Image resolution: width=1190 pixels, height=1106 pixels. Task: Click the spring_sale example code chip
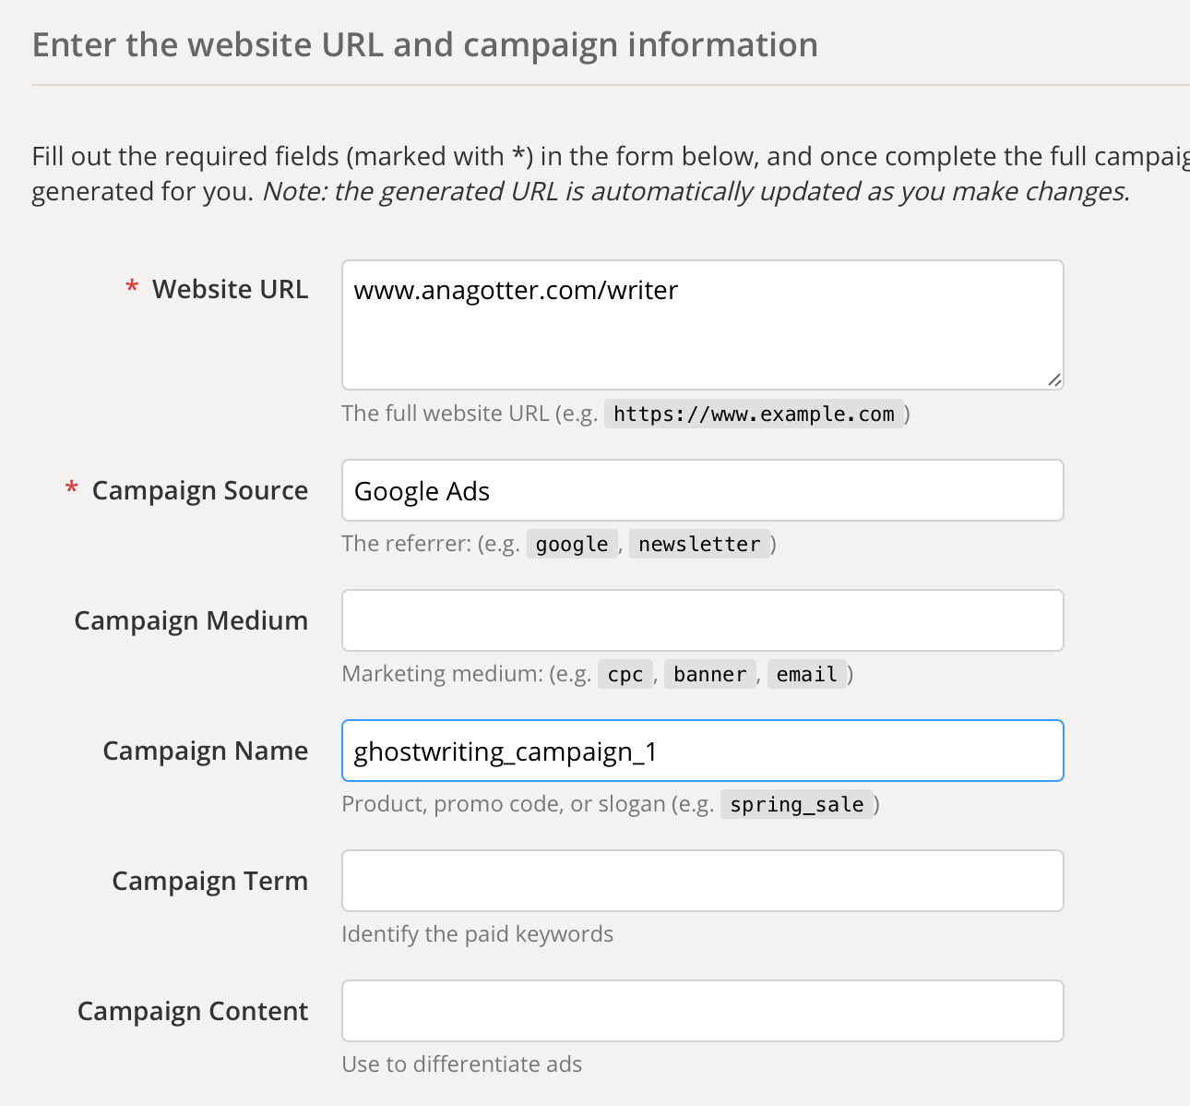(x=797, y=804)
